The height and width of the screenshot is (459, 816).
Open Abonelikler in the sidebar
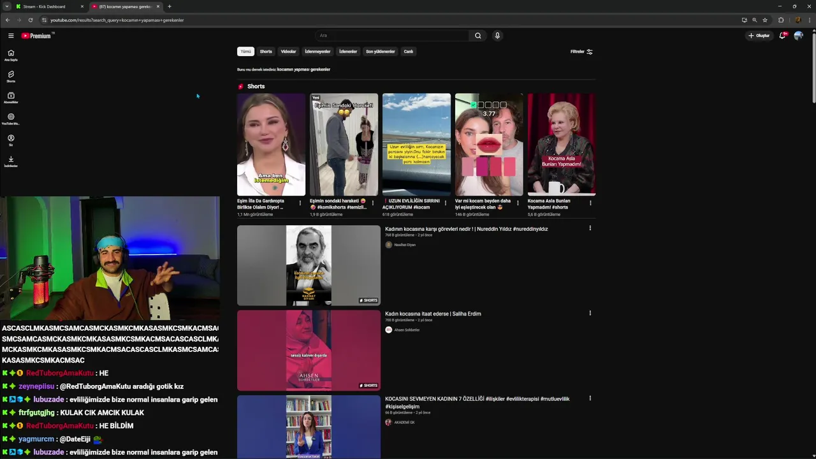11,98
